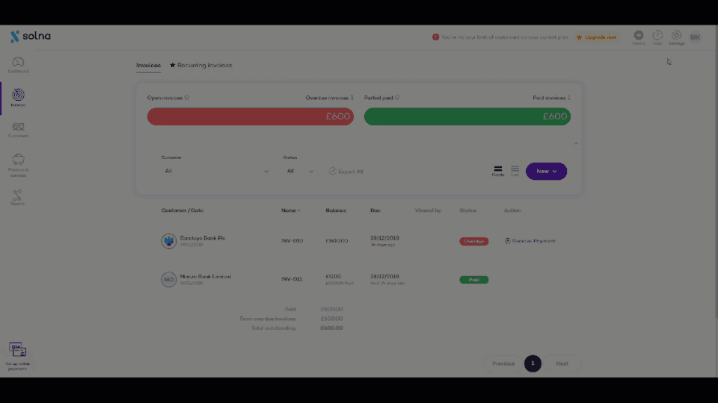The image size is (718, 403).
Task: Click invoice number INV-010
Action: tap(292, 241)
